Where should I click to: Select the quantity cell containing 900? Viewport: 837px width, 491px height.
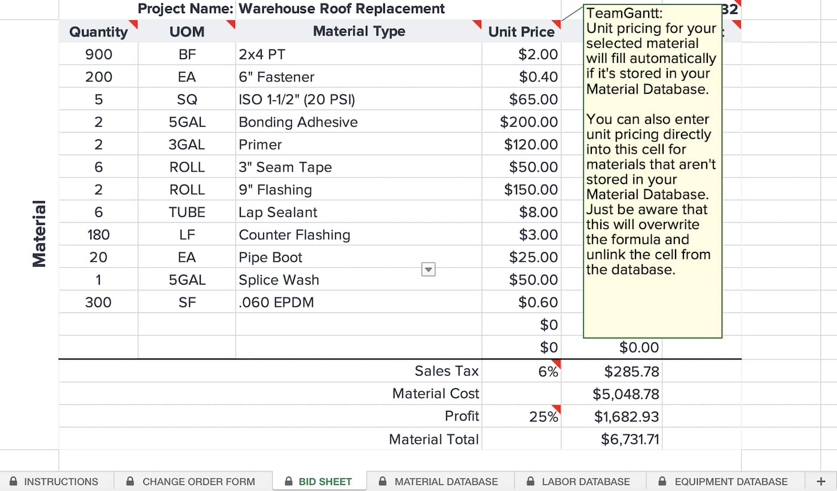pyautogui.click(x=99, y=54)
